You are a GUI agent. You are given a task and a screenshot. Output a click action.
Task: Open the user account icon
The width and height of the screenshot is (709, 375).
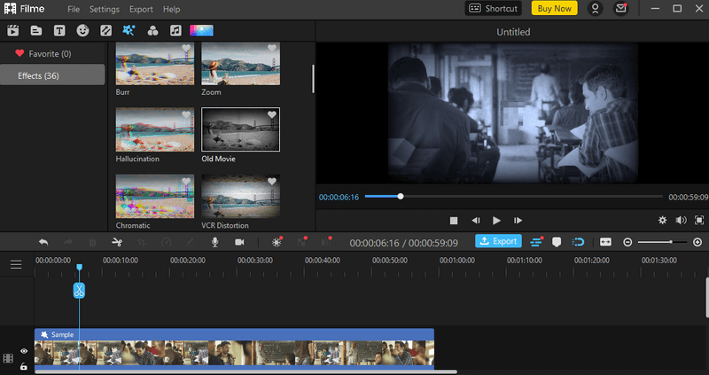595,9
